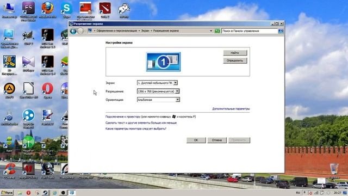Open the Разрешение resolution dropdown
Viewport: 348px width, 196px height.
coord(158,91)
